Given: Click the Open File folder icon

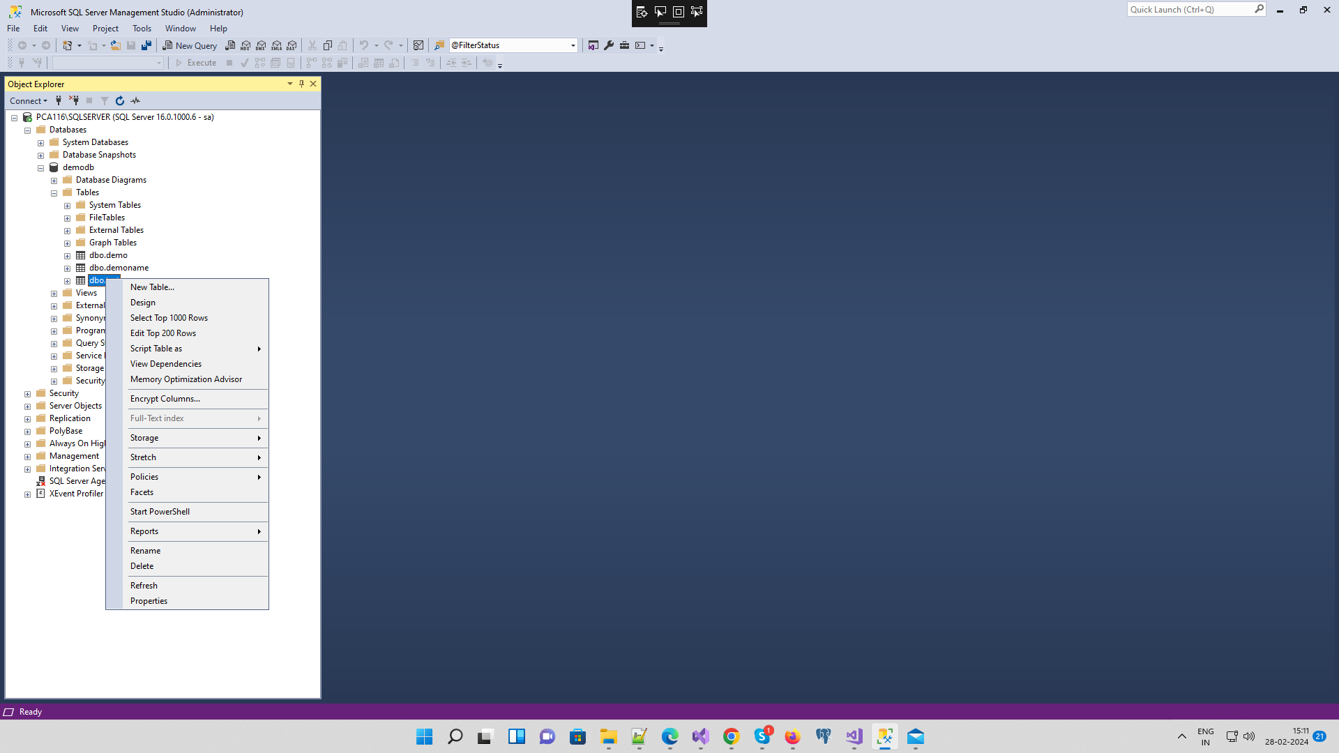Looking at the screenshot, I should 116,45.
